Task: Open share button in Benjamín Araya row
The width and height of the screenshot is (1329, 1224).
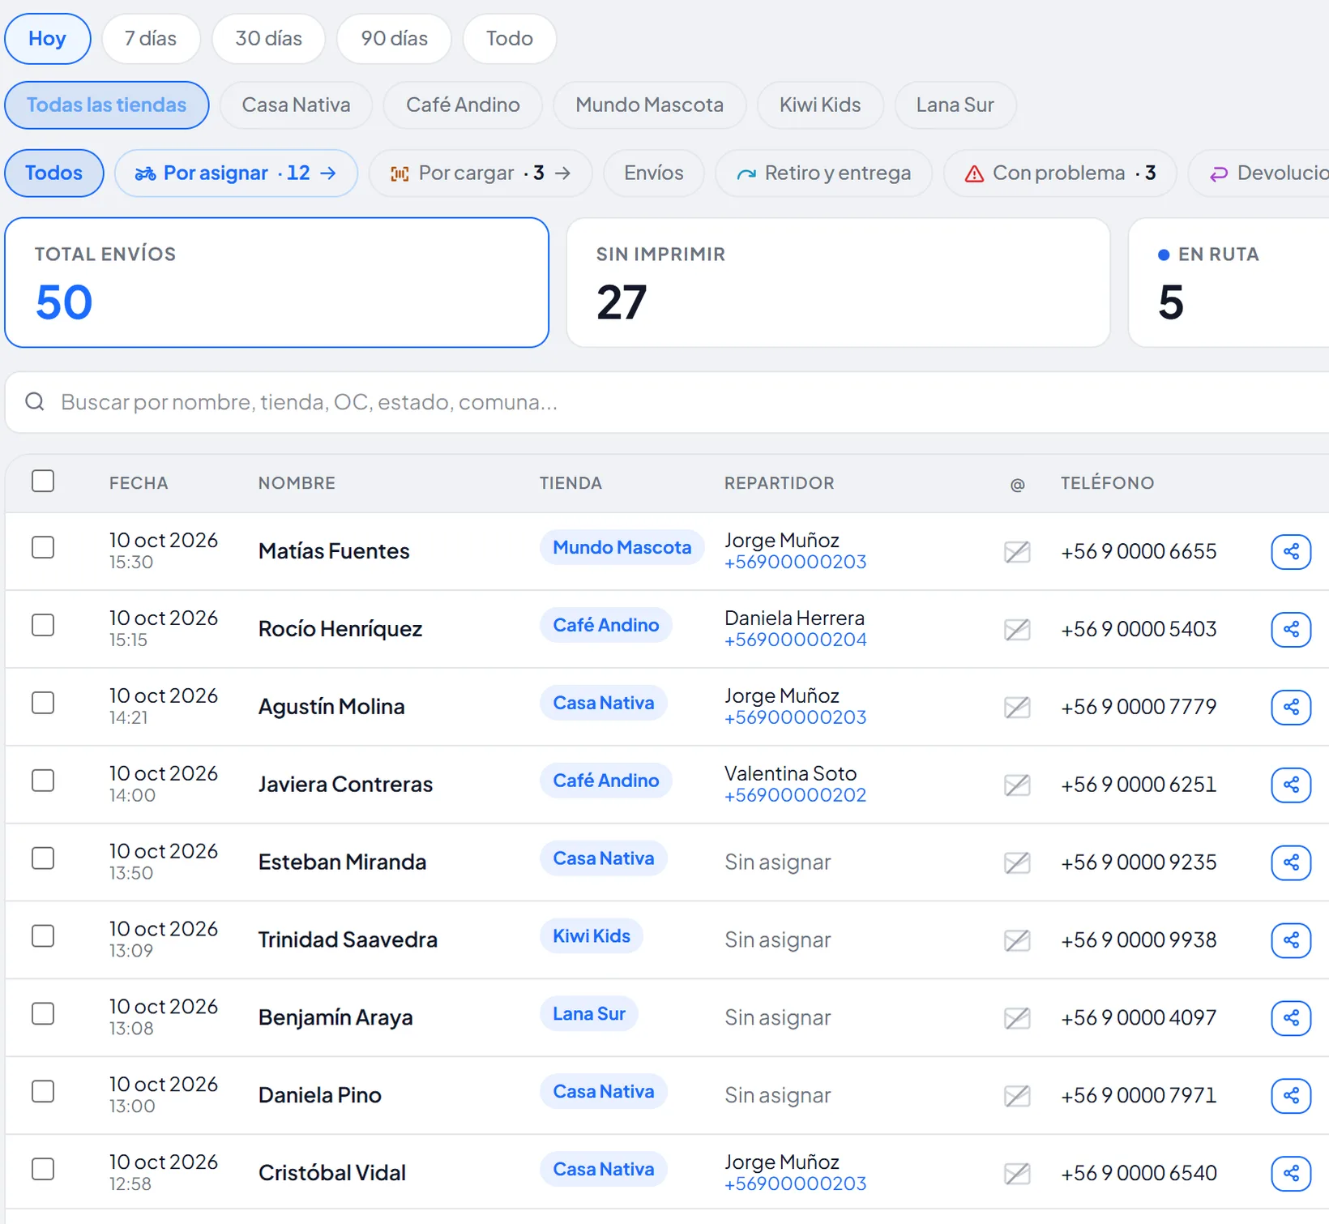Action: coord(1291,1018)
